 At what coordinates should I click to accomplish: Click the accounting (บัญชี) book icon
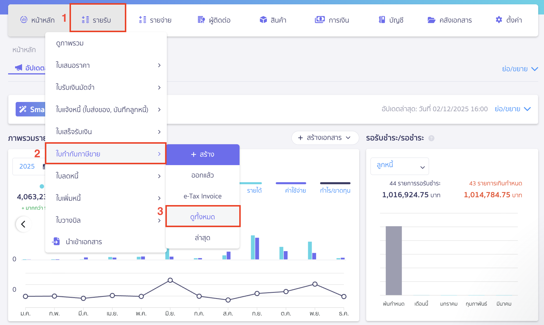tap(382, 20)
